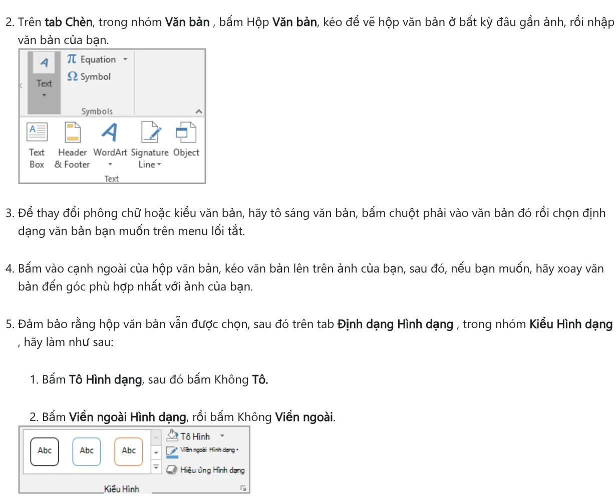Insert a Text Box
The height and width of the screenshot is (500, 616).
click(x=37, y=145)
